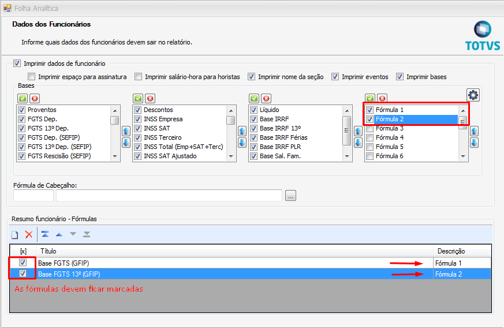Move item up with arrow beside Fórmula list

pyautogui.click(x=474, y=131)
